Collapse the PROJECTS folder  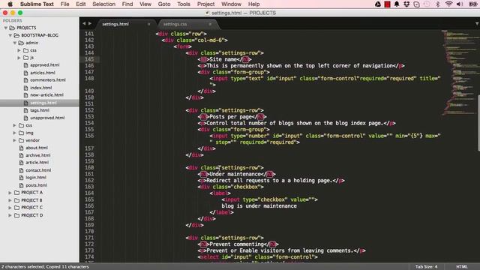point(5,28)
